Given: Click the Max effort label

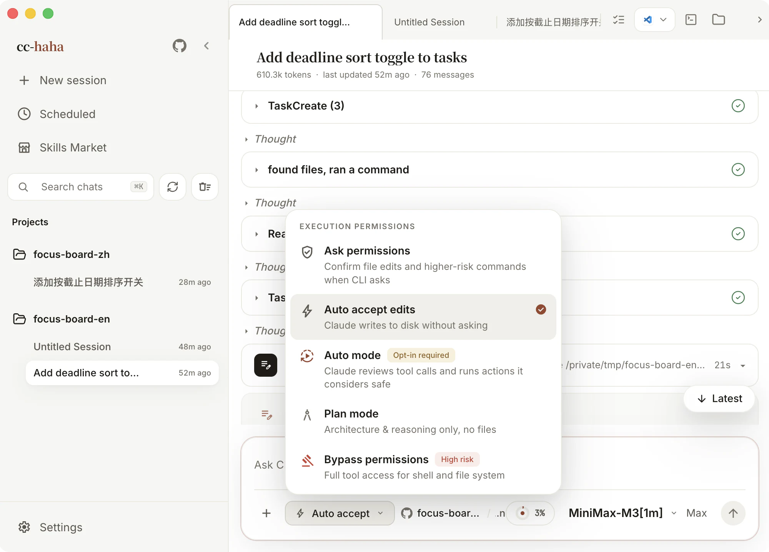Looking at the screenshot, I should click(696, 513).
